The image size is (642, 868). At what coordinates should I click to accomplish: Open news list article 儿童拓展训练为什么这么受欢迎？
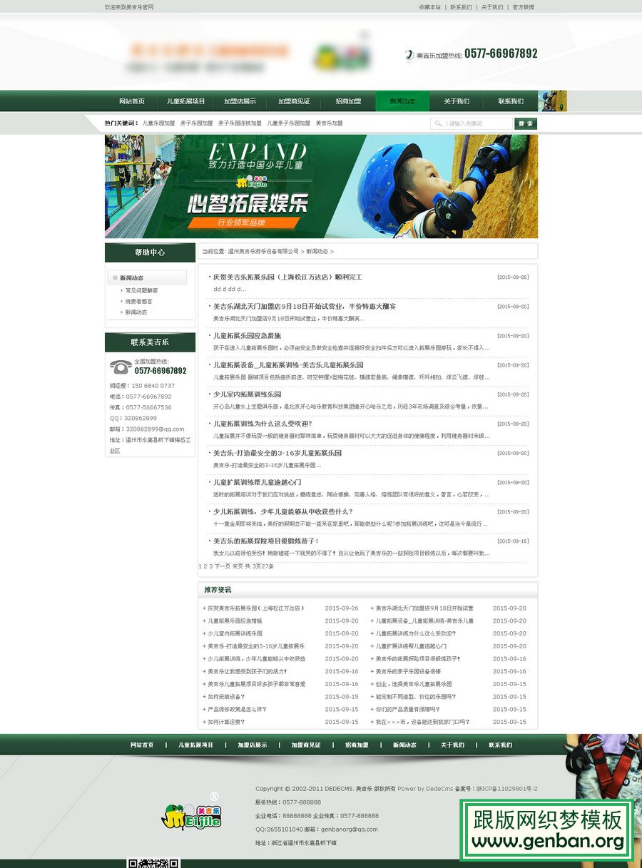pos(263,423)
